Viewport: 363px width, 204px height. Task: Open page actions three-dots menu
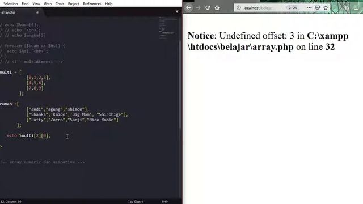[x=309, y=7]
